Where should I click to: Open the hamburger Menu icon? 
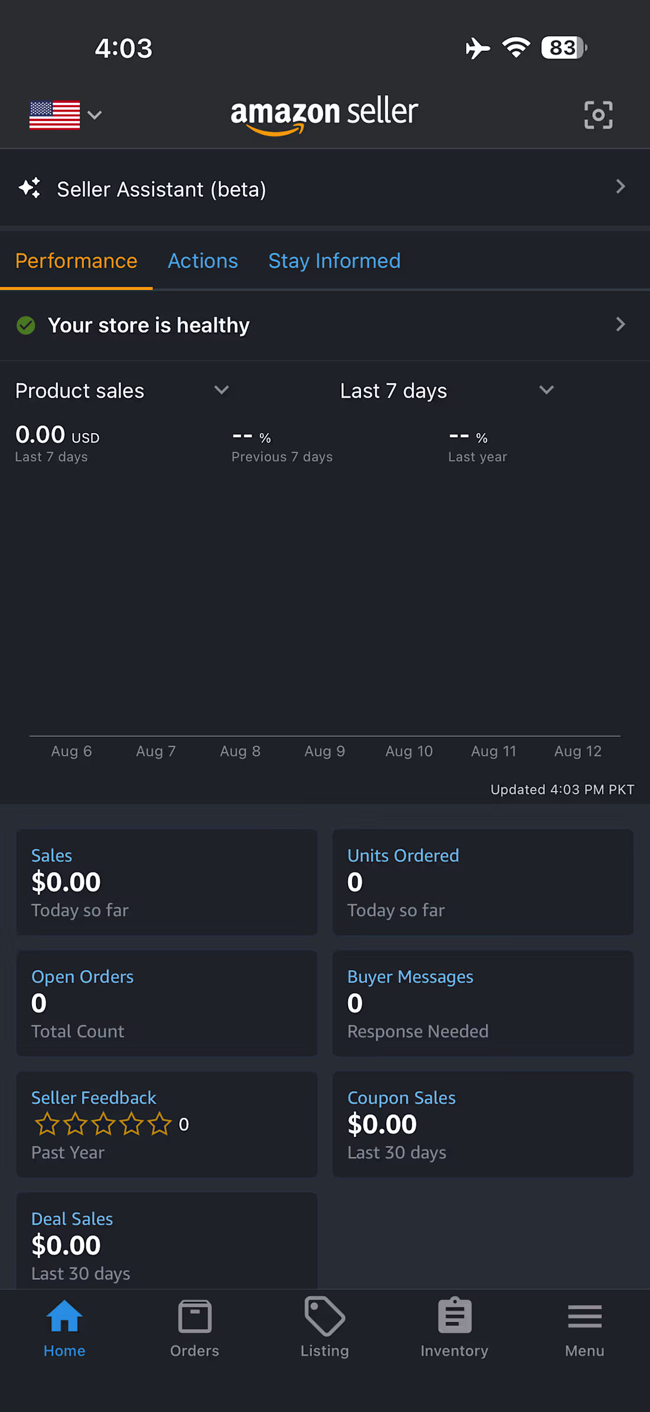(x=584, y=1316)
